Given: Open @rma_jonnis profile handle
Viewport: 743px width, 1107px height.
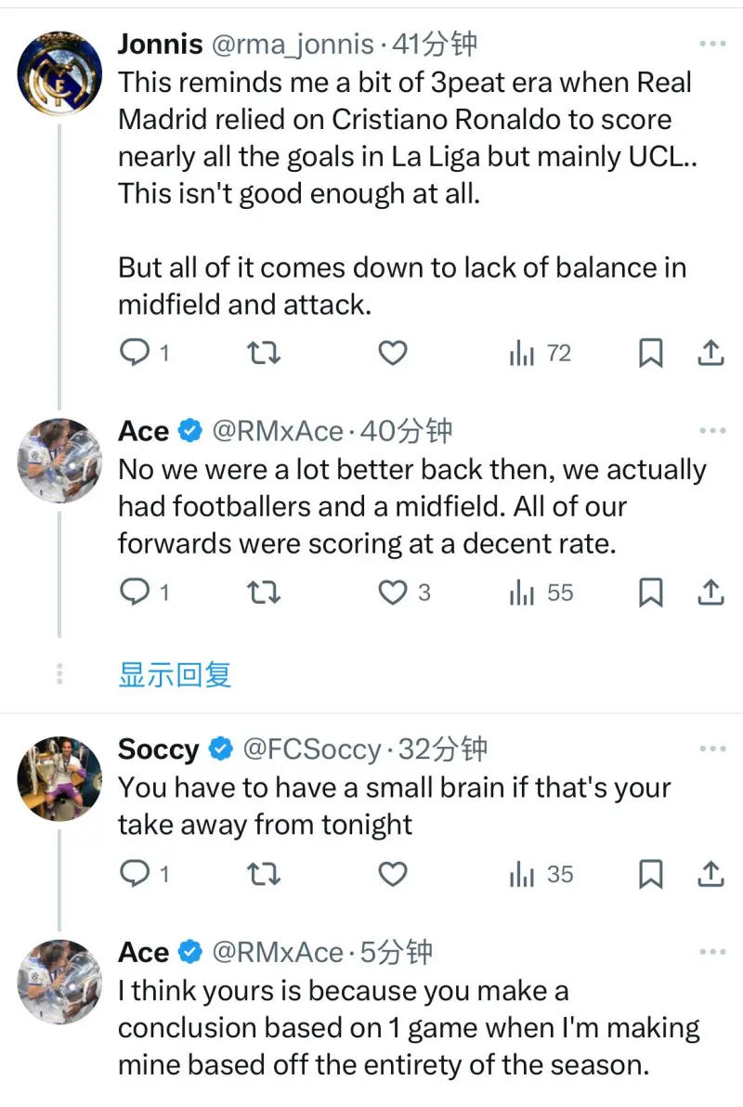Looking at the screenshot, I should tap(293, 44).
